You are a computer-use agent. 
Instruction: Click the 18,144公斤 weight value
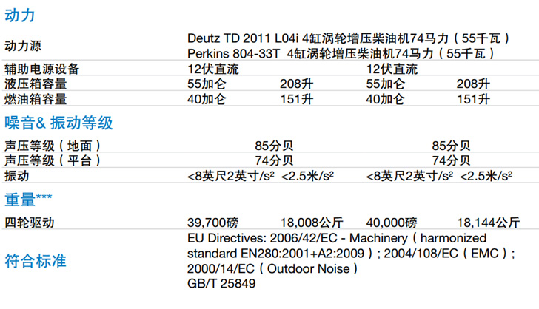pyautogui.click(x=489, y=222)
